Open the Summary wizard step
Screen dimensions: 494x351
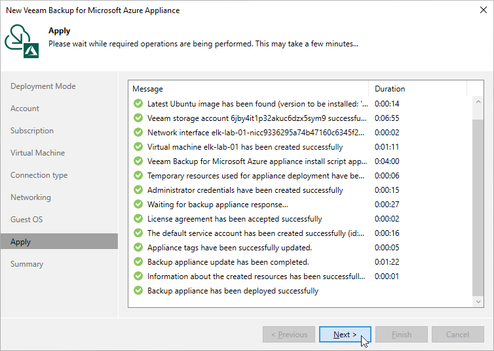[27, 264]
